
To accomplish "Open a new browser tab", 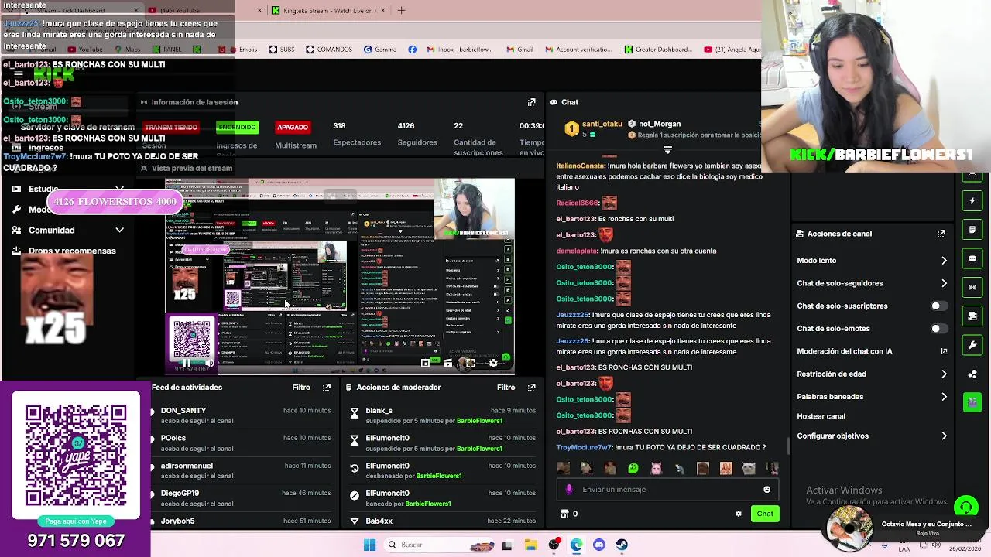I will tap(401, 11).
